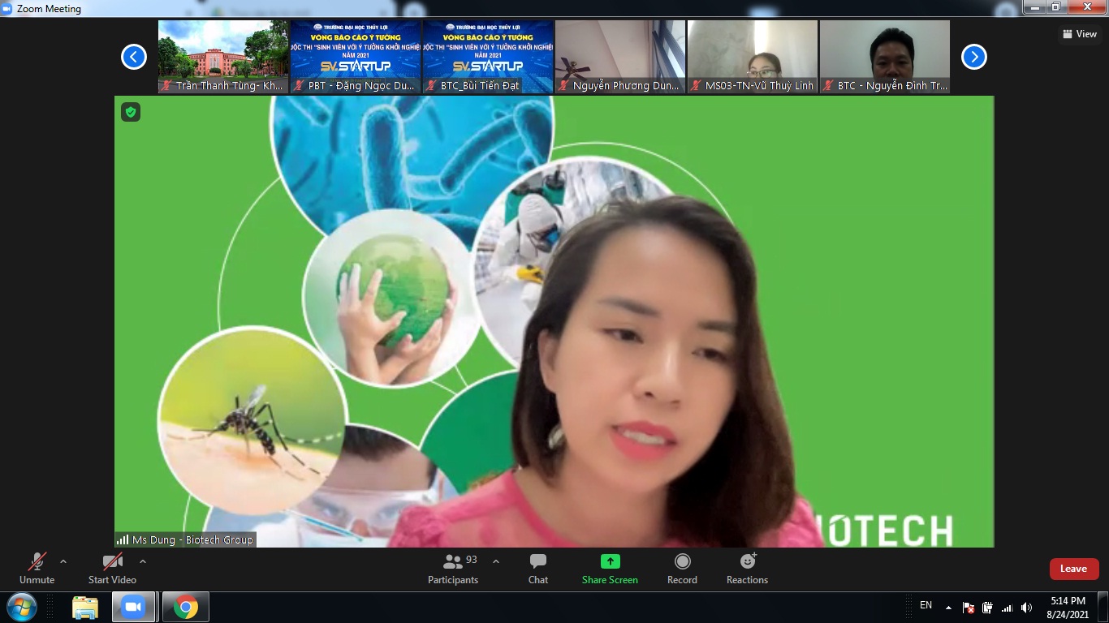Expand the Participants options caret
This screenshot has height=623, width=1109.
(x=496, y=561)
